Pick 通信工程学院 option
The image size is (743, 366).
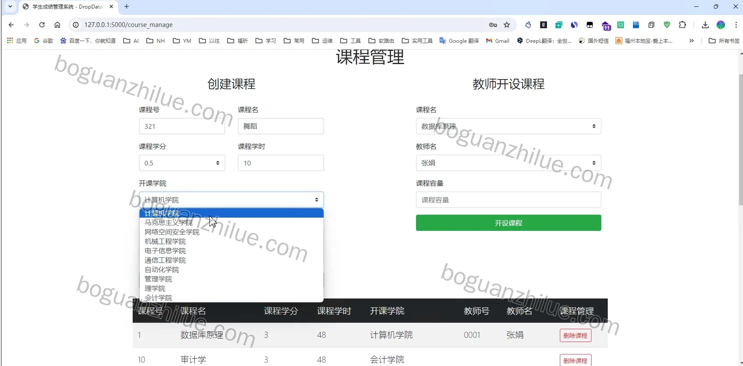pyautogui.click(x=232, y=260)
